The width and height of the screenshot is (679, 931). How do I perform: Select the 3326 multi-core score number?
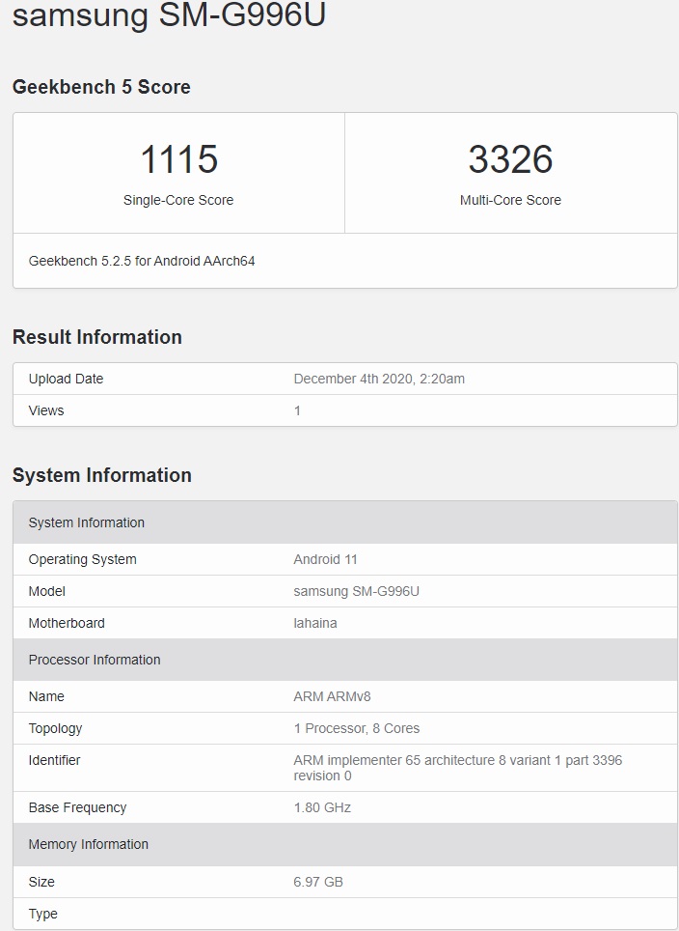(x=510, y=159)
